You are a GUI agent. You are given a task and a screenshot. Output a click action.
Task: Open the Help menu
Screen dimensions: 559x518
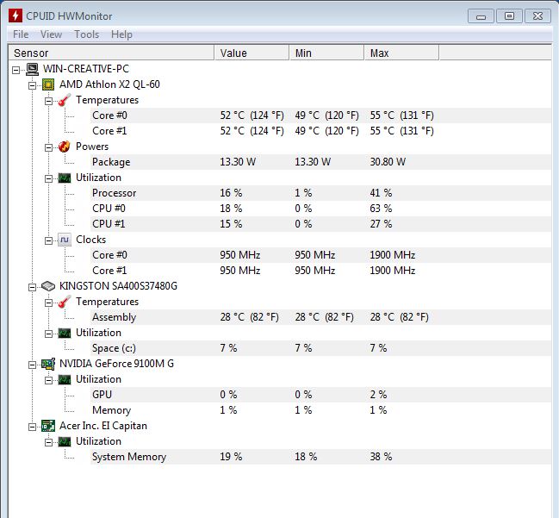pos(121,34)
